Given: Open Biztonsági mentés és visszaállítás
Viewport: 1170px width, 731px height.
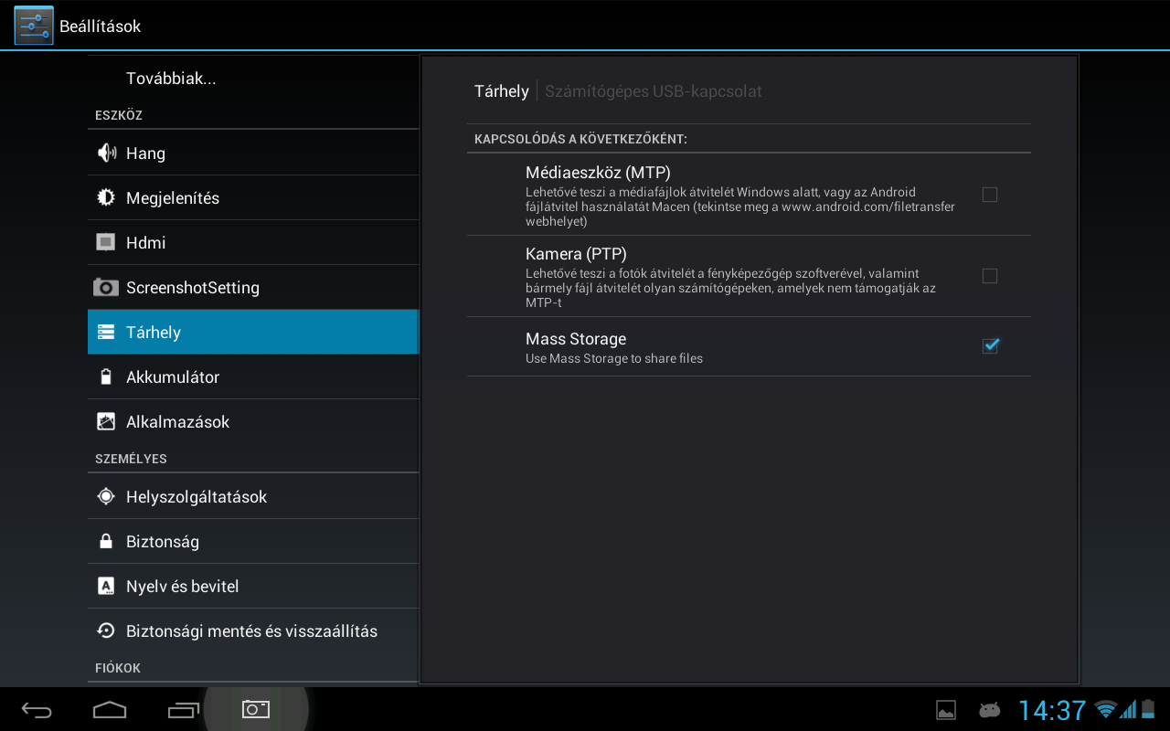Looking at the screenshot, I should pos(252,631).
